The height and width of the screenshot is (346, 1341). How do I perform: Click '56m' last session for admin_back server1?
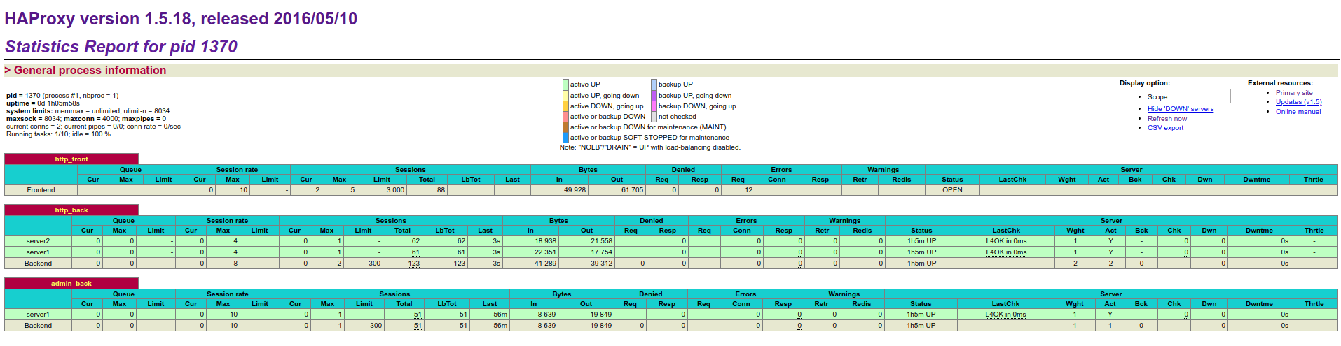tap(500, 315)
